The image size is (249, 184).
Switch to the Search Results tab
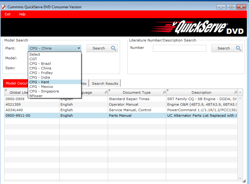105,84
